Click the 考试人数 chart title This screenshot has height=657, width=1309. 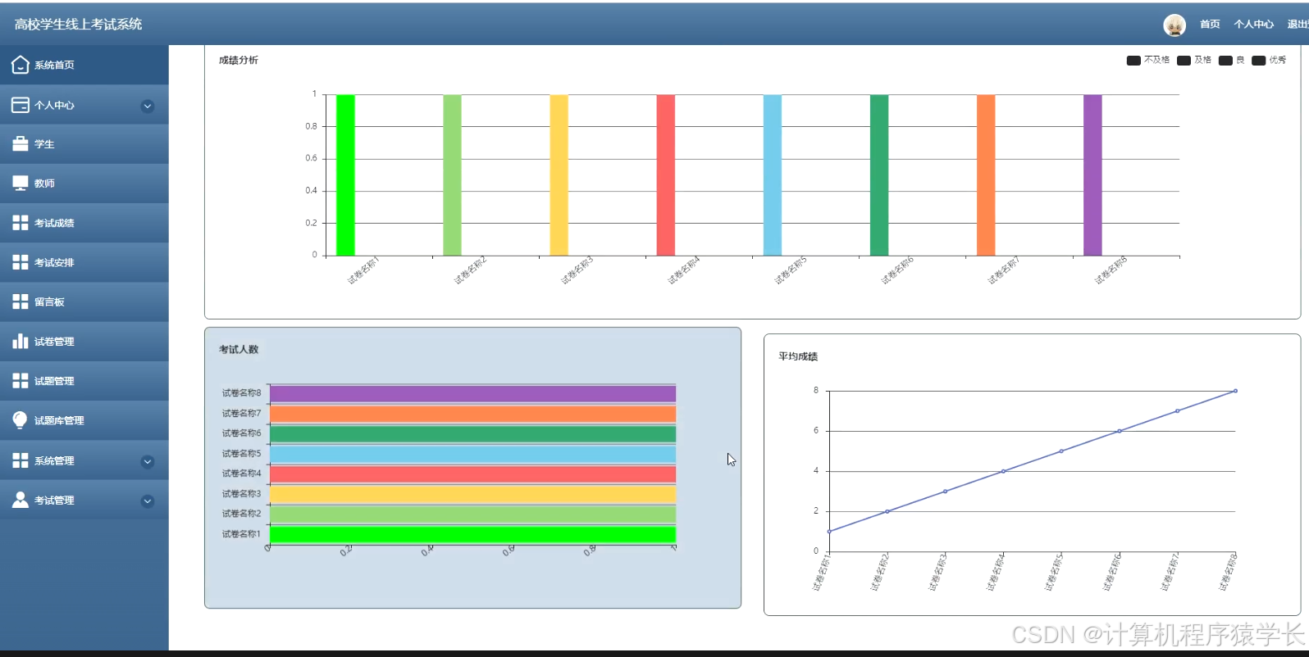pyautogui.click(x=239, y=350)
